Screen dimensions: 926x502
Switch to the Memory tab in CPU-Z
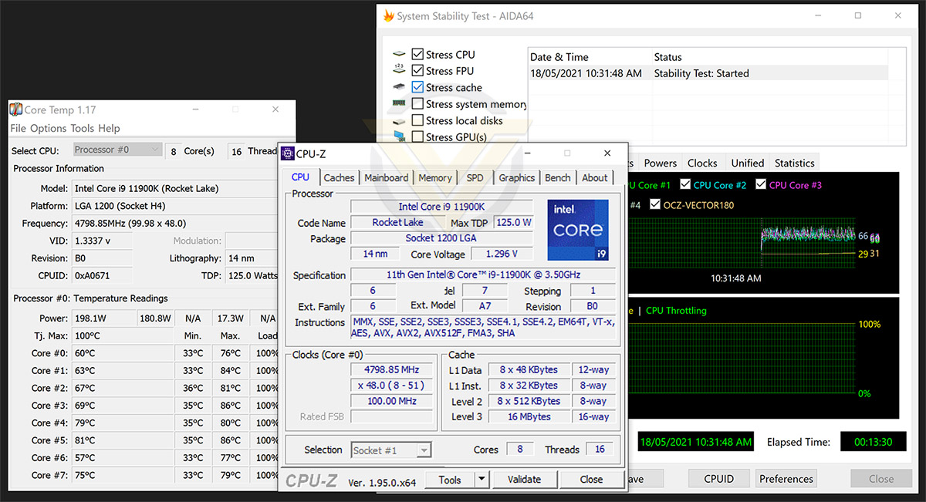435,177
